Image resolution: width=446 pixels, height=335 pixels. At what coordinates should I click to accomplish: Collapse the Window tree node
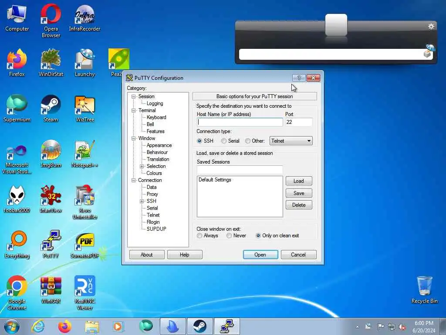pos(133,138)
